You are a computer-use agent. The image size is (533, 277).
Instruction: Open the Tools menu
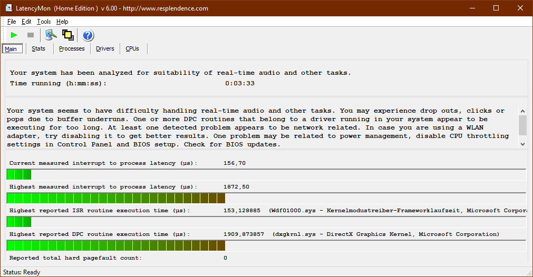pos(44,22)
